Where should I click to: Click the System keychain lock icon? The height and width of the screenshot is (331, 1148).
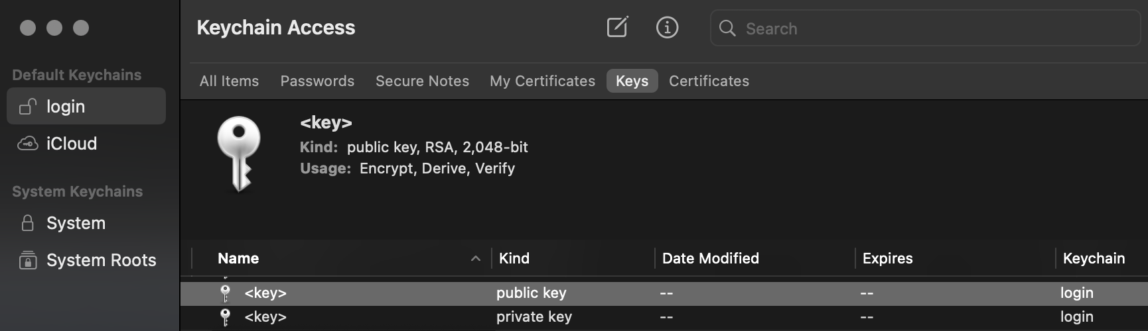[27, 223]
